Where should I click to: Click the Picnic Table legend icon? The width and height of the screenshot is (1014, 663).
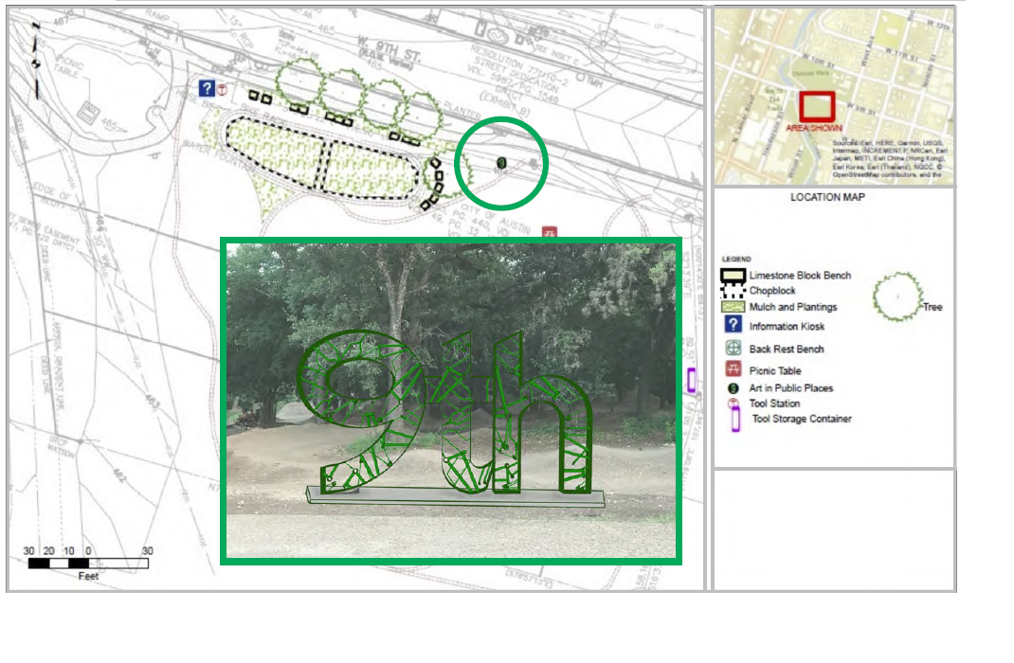(x=732, y=369)
